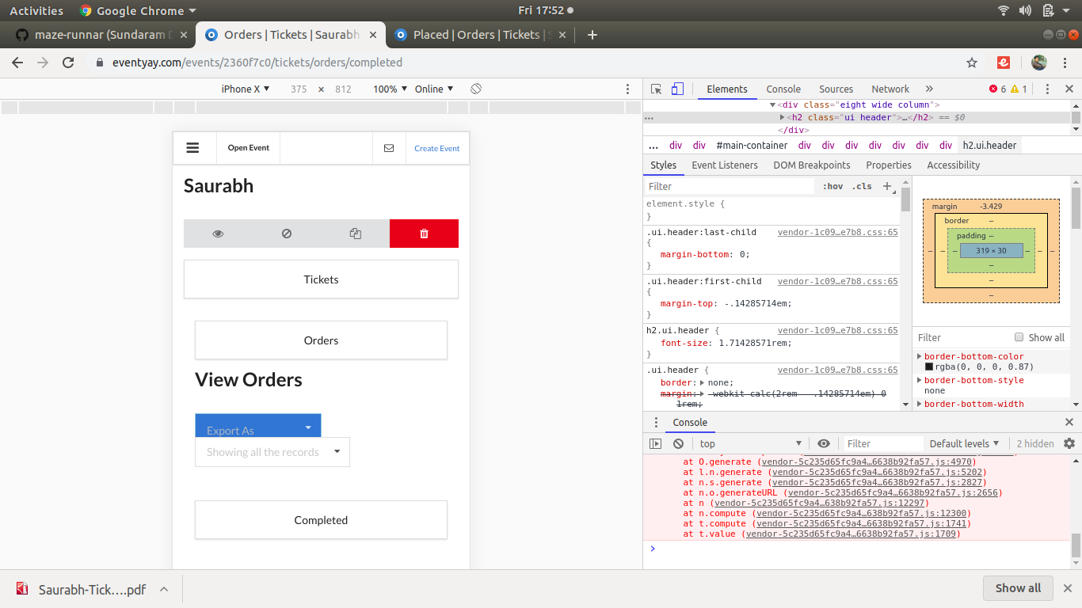The width and height of the screenshot is (1082, 608).
Task: Toggle the console live expression eye icon
Action: 824,444
